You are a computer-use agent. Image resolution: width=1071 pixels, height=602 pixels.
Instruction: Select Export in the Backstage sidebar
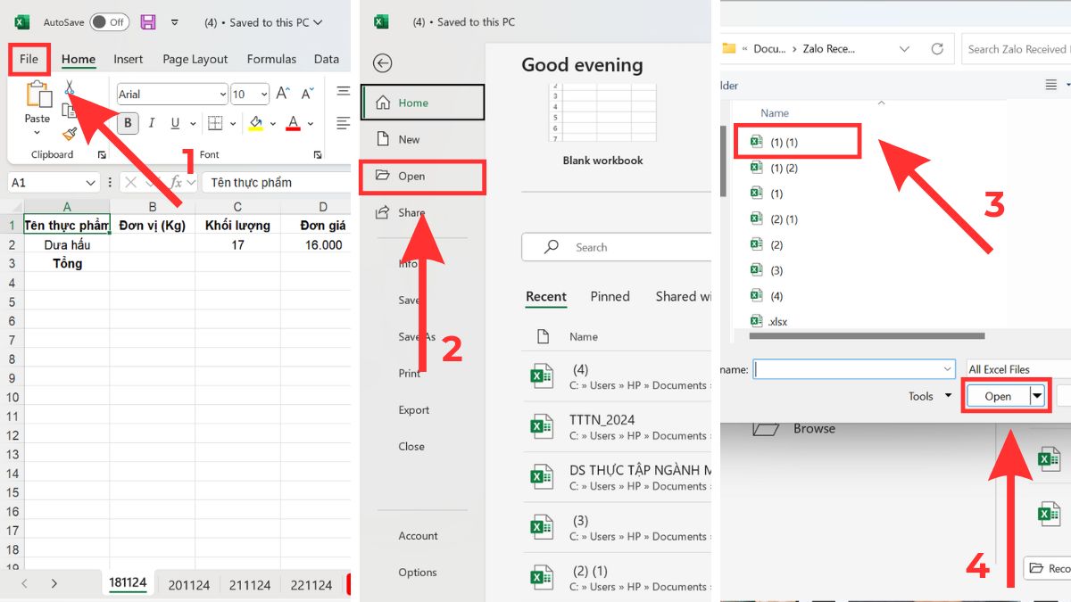coord(414,410)
